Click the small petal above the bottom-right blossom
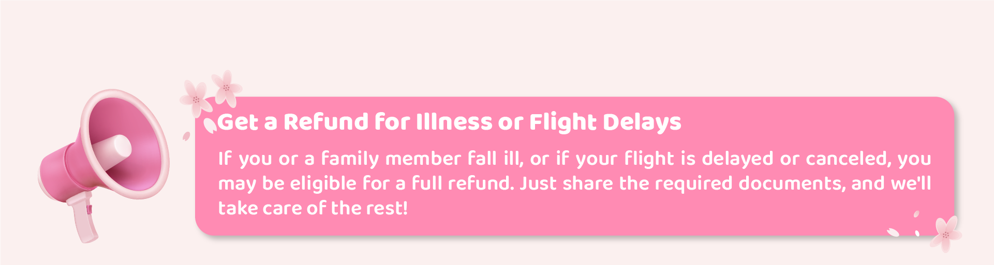This screenshot has width=994, height=265. [x=916, y=214]
